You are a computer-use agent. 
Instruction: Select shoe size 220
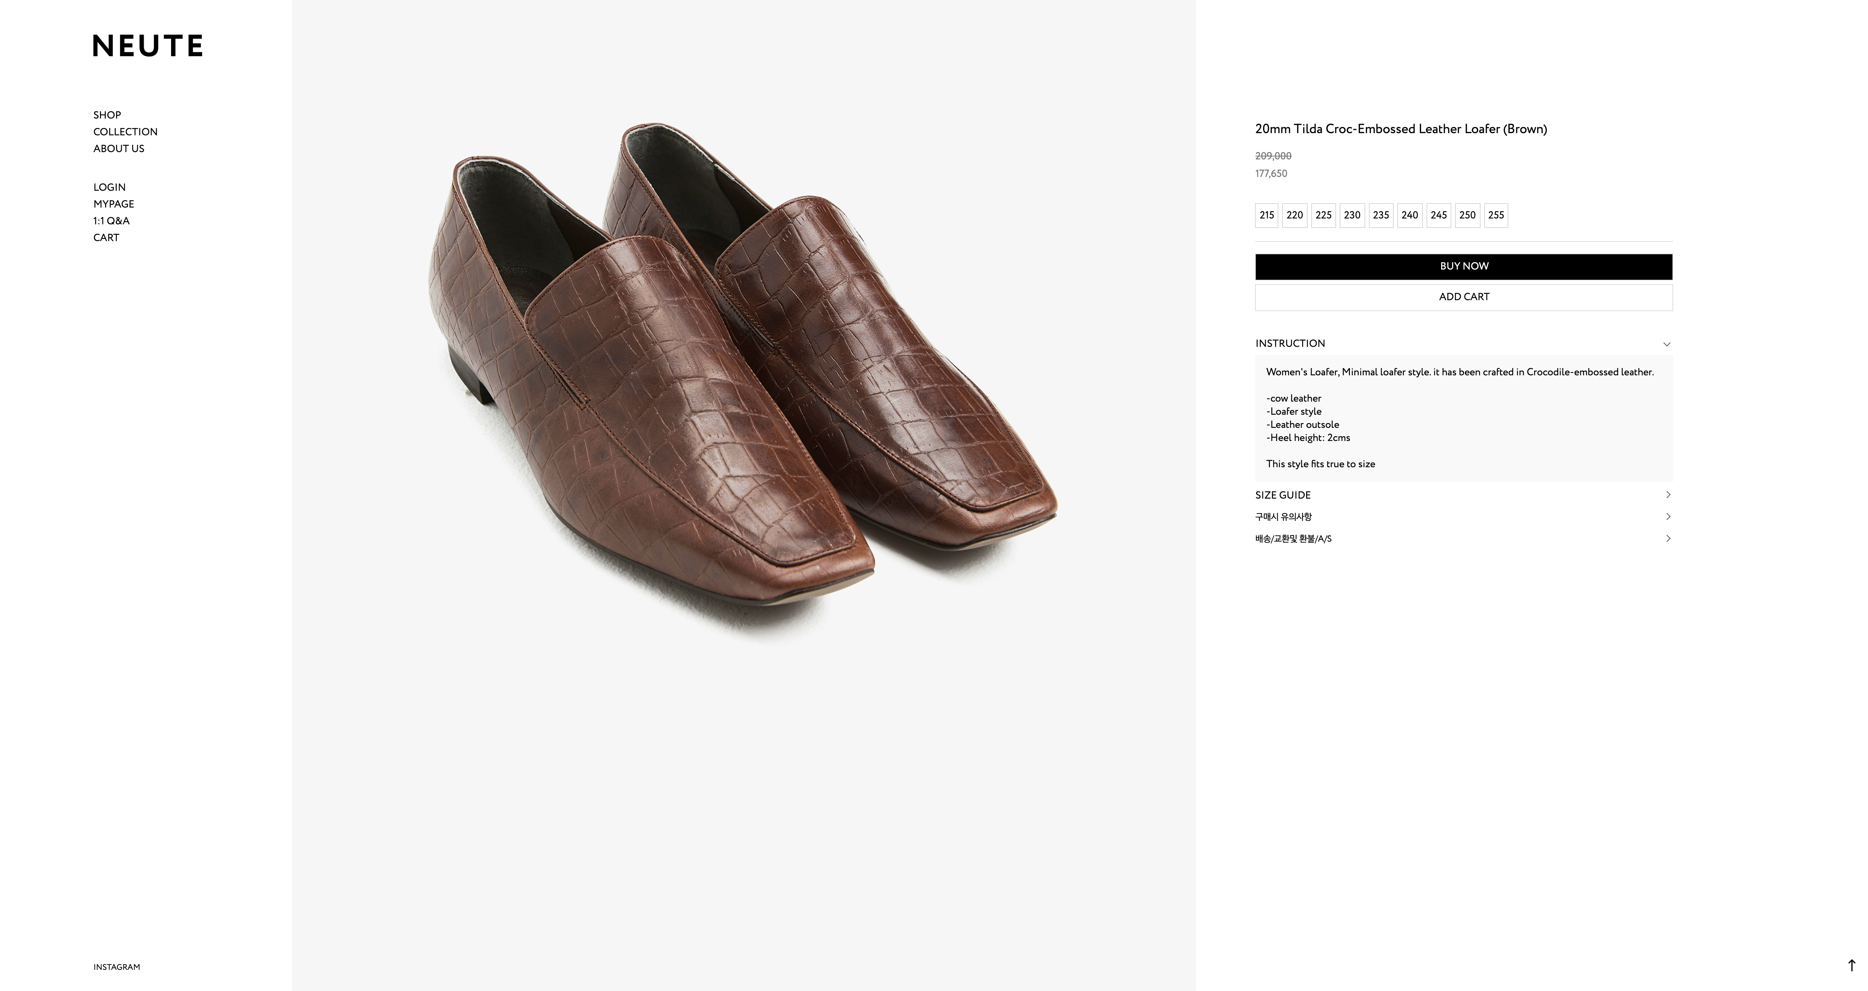click(x=1294, y=215)
